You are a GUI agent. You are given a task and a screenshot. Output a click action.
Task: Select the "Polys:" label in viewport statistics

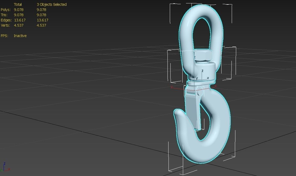[x=6, y=10]
